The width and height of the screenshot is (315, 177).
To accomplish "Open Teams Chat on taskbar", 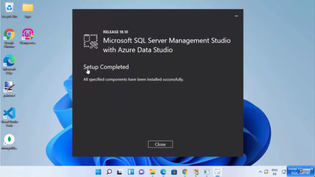I will coord(142,172).
